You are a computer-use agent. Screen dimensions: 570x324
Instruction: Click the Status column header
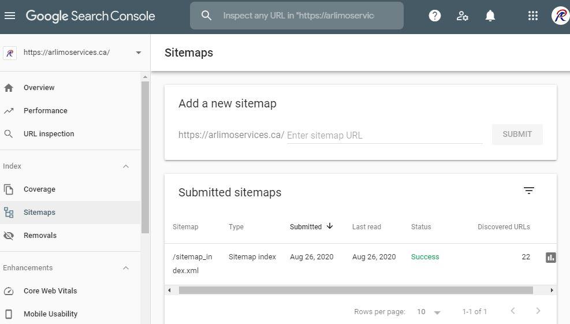[x=421, y=227]
